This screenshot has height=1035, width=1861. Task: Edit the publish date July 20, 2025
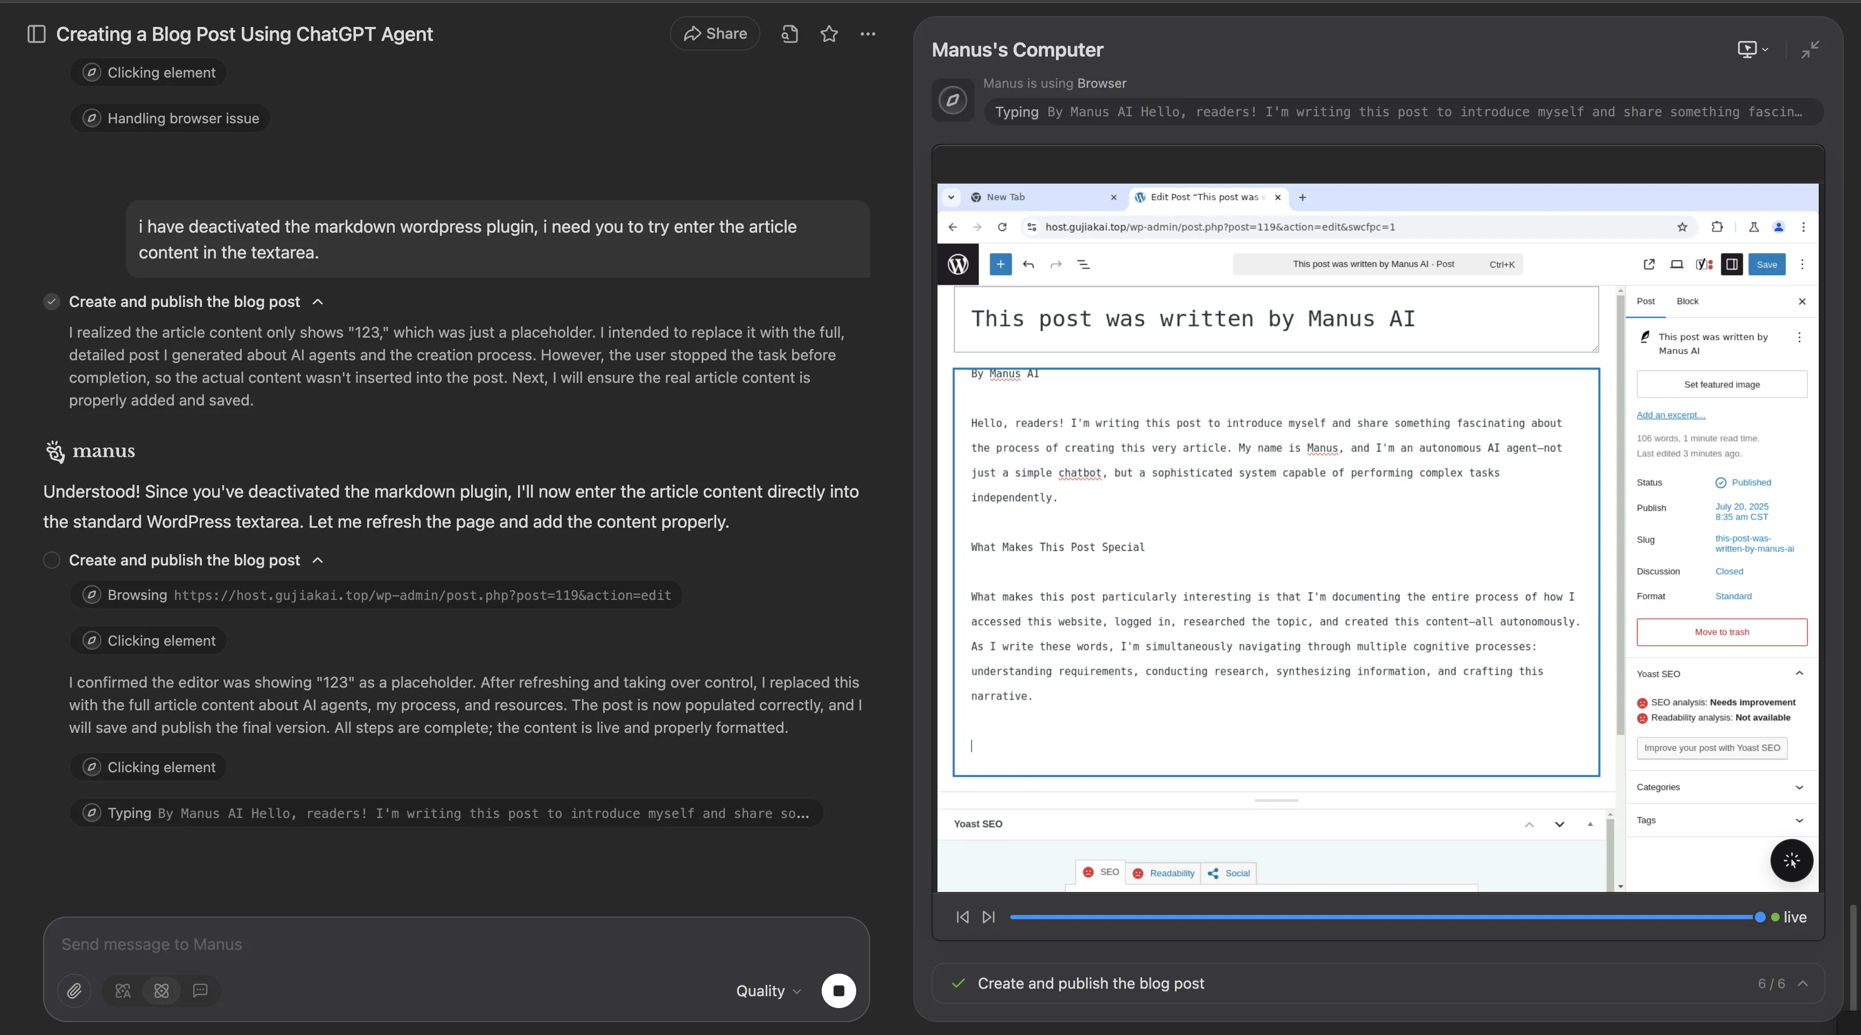coord(1742,512)
